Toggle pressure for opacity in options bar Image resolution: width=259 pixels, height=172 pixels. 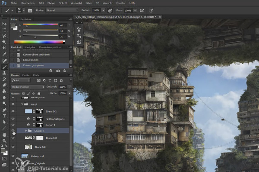[110, 10]
